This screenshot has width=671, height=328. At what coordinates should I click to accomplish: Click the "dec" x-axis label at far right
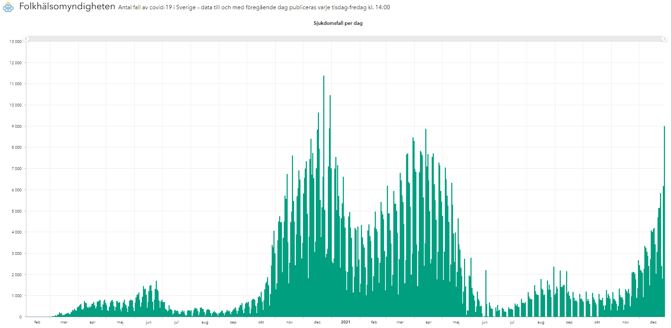click(653, 322)
